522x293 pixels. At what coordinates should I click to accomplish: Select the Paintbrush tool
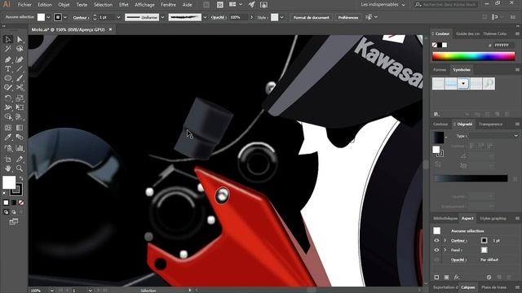pyautogui.click(x=20, y=78)
